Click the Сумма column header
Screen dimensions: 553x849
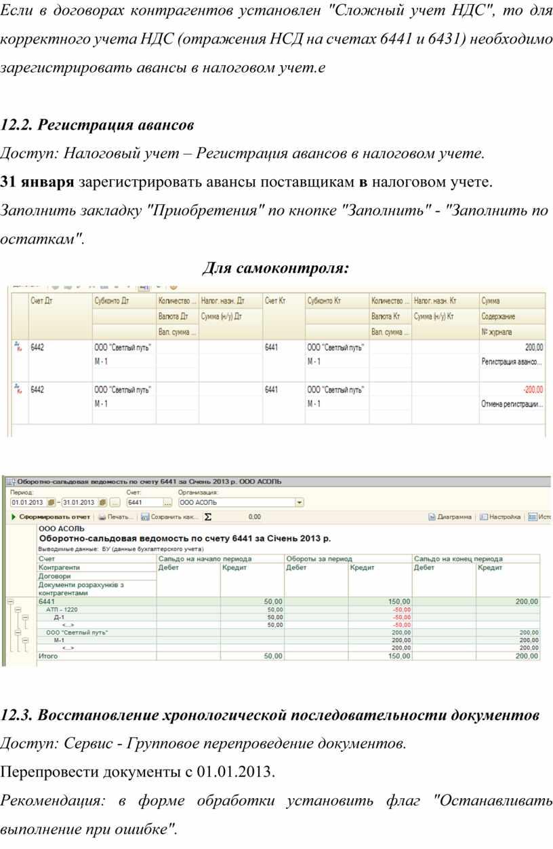pos(512,301)
